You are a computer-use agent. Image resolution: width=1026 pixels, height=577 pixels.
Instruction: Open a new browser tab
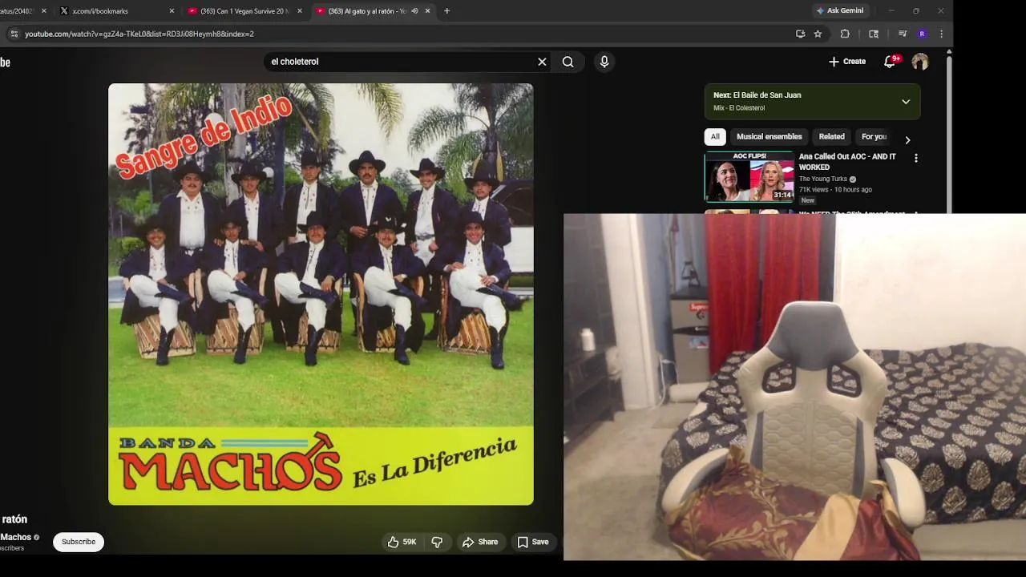(x=446, y=11)
